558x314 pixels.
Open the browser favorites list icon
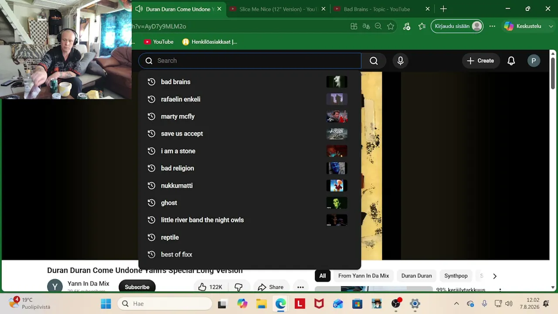coord(422,26)
